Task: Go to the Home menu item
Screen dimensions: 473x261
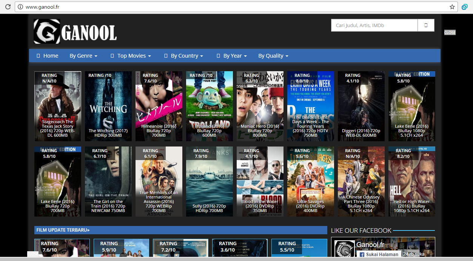Action: click(x=47, y=56)
